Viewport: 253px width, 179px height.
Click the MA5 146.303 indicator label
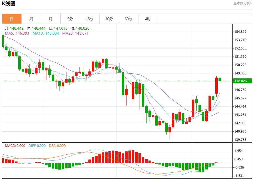click(17, 33)
